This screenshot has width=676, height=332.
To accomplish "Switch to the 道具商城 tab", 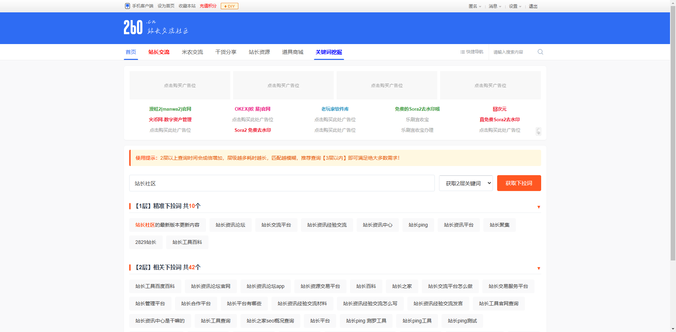I will [x=292, y=52].
